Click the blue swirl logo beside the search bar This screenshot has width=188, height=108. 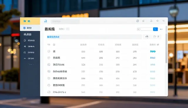pos(46,21)
